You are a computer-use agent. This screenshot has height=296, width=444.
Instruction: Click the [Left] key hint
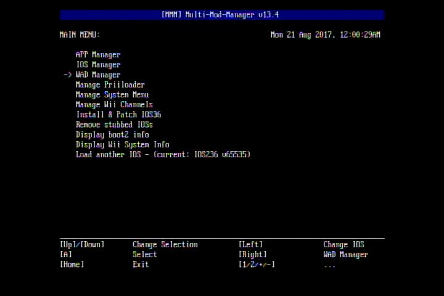coord(250,244)
